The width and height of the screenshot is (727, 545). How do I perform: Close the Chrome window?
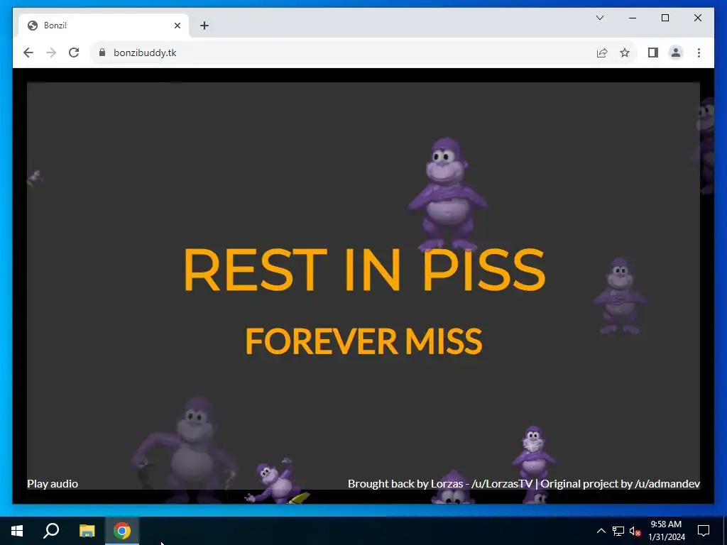697,18
